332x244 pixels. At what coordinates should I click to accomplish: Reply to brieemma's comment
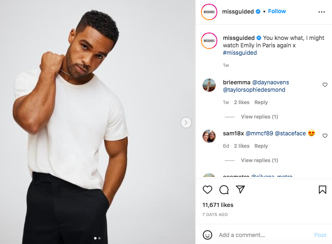coord(261,102)
